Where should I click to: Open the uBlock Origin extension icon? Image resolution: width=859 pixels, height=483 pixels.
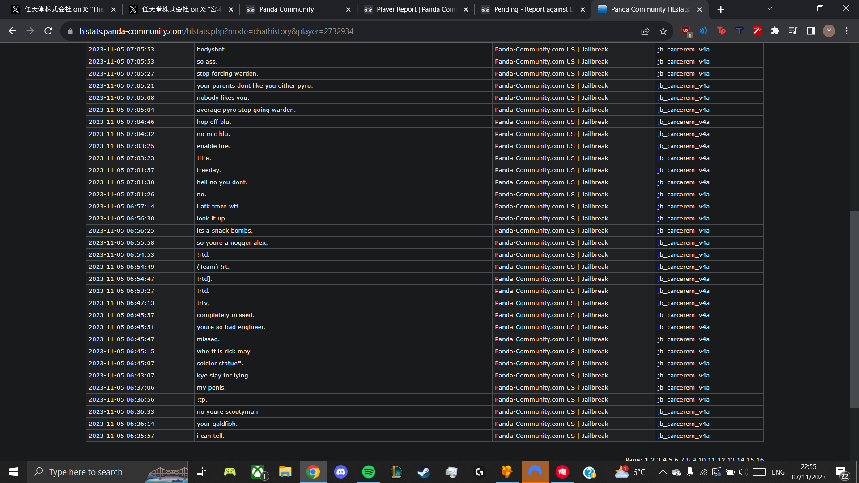tap(686, 31)
